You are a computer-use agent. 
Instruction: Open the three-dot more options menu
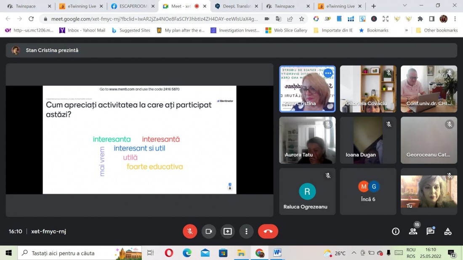pyautogui.click(x=246, y=231)
